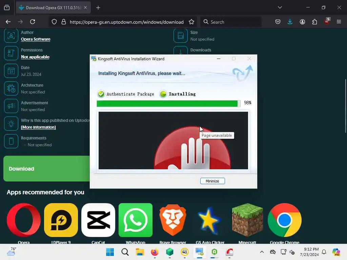Click the Date calendar icon
347x260 pixels.
[11, 71]
